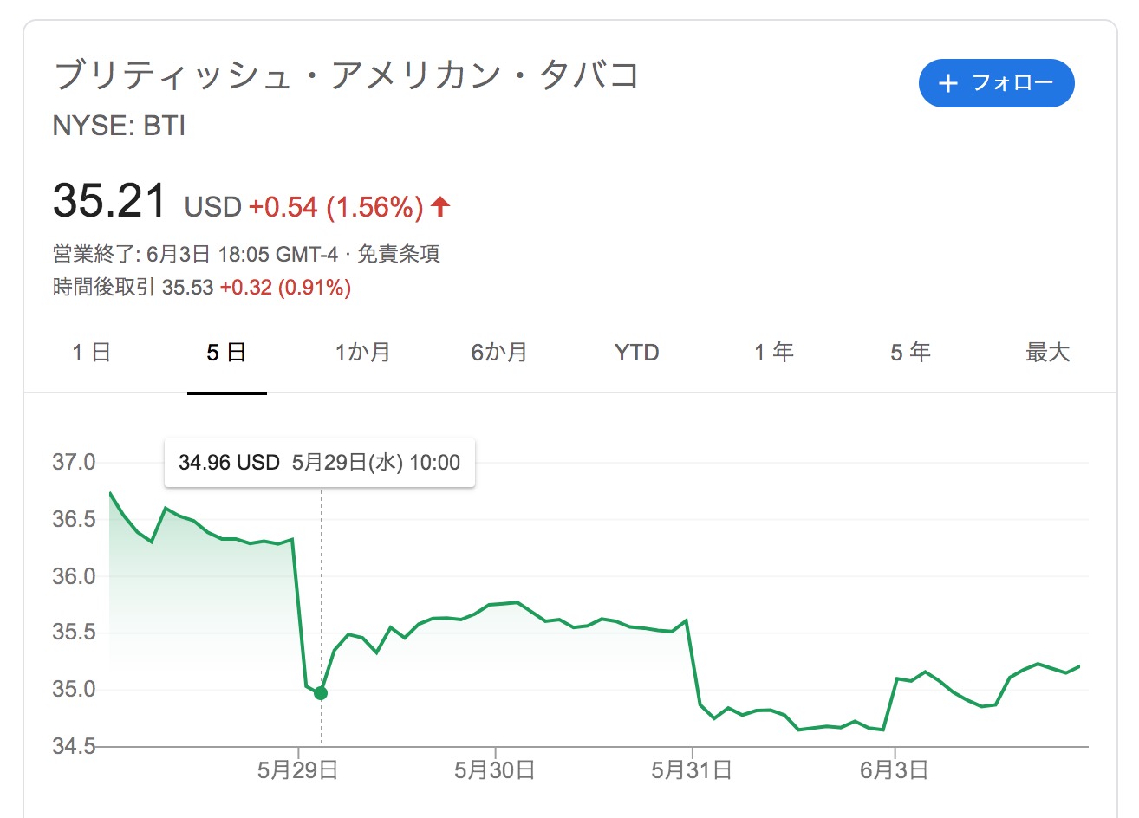This screenshot has height=818, width=1139.
Task: Select the 最大 range tab
Action: pyautogui.click(x=1048, y=353)
